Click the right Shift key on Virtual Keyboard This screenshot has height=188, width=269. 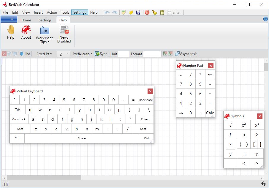[143, 129]
